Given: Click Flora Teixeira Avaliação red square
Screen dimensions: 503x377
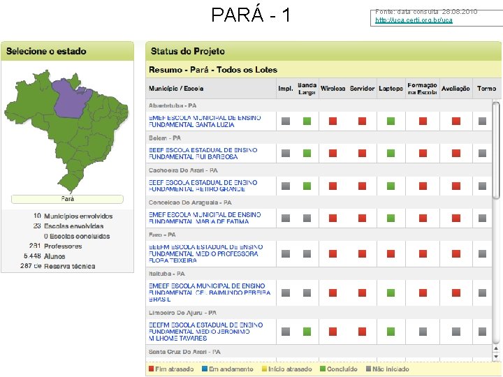Looking at the screenshot, I should [x=455, y=254].
